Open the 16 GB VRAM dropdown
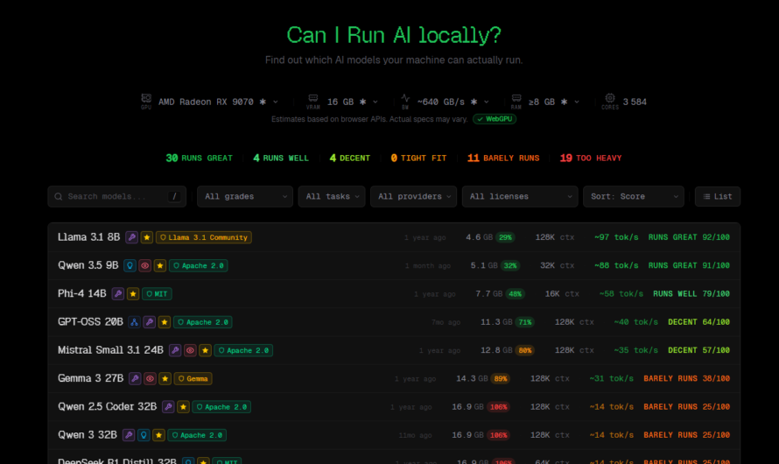The width and height of the screenshot is (779, 464). pos(352,102)
